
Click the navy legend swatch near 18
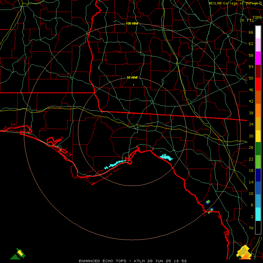click(x=258, y=175)
